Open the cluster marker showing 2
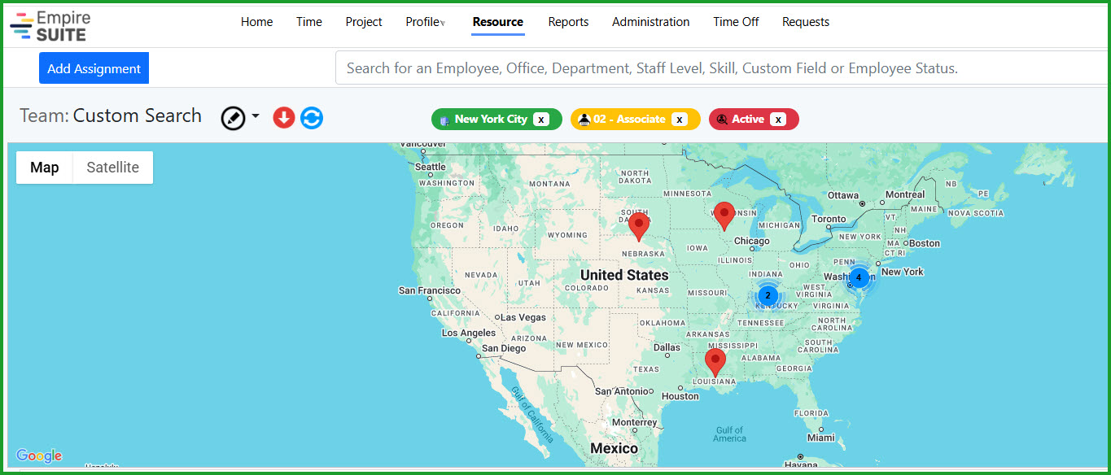1111x475 pixels. pyautogui.click(x=767, y=295)
